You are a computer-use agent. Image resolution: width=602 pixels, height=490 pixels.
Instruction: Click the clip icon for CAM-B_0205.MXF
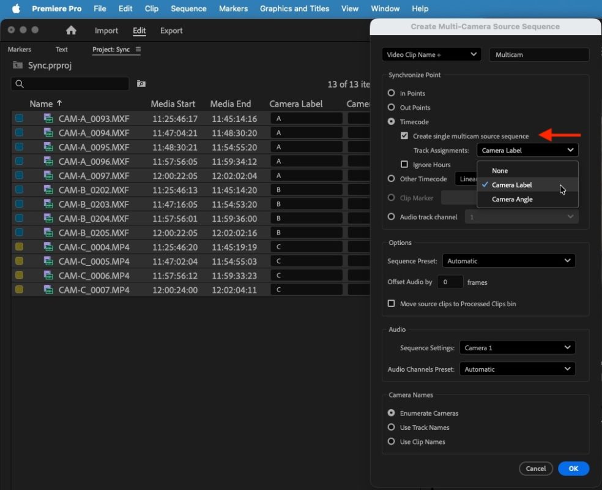pos(48,233)
